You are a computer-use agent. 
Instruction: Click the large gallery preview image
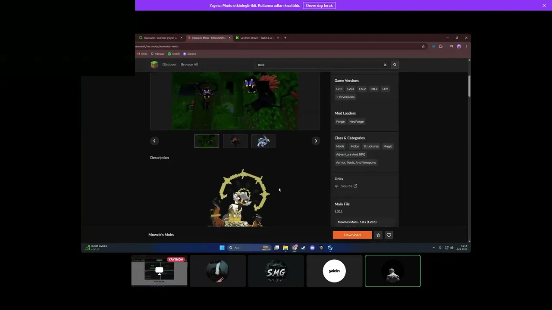pos(235,101)
